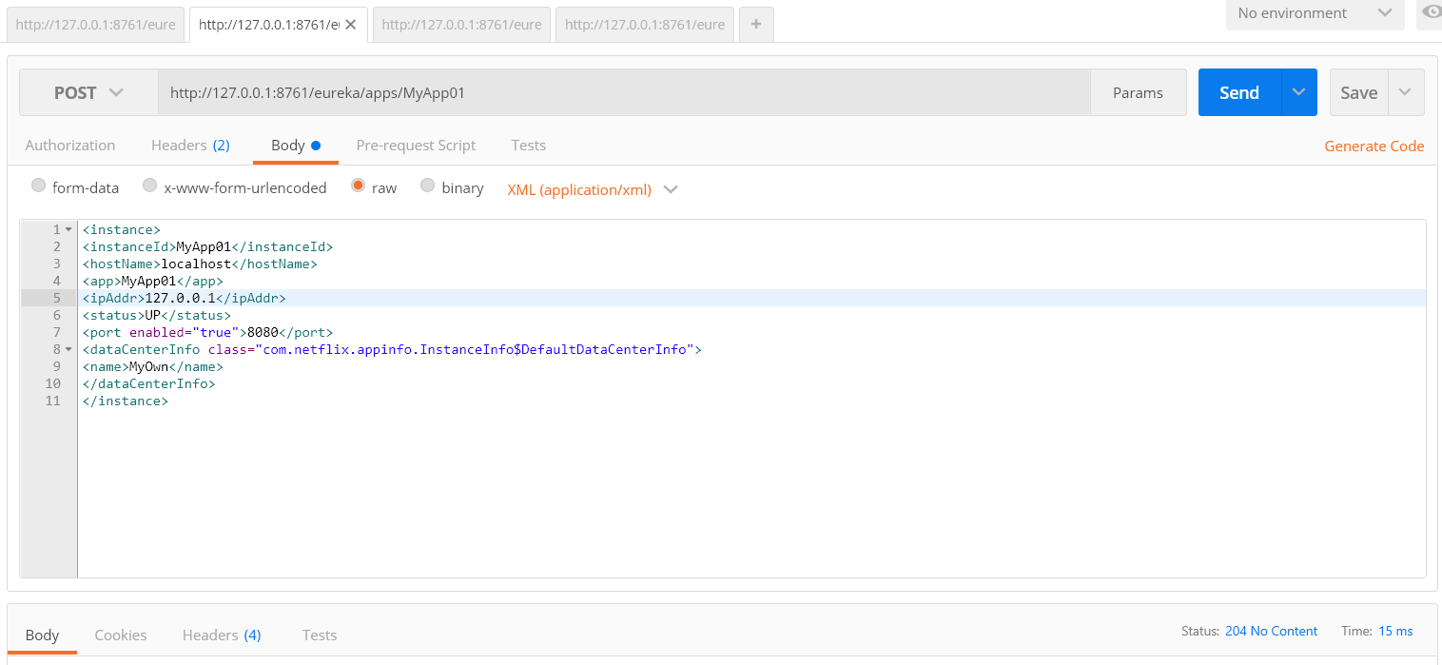Image resolution: width=1442 pixels, height=665 pixels.
Task: Collapse the fold arrow at line 8
Action: [68, 349]
